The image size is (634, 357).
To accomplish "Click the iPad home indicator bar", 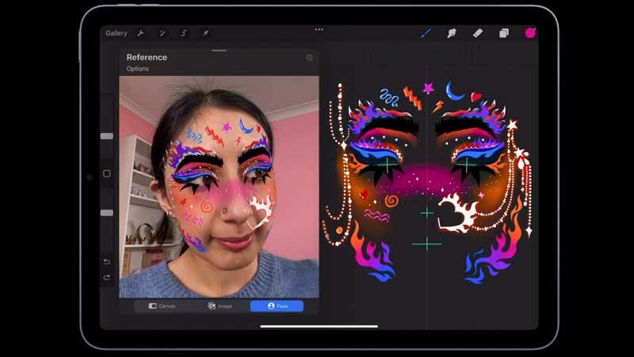I will [319, 326].
